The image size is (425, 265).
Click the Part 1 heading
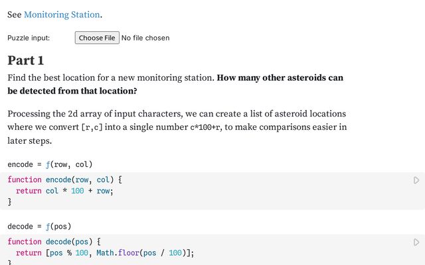click(x=26, y=61)
